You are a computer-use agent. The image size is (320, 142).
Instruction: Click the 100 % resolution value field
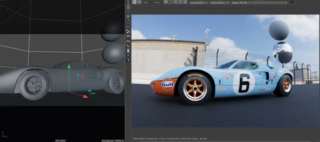point(157,2)
